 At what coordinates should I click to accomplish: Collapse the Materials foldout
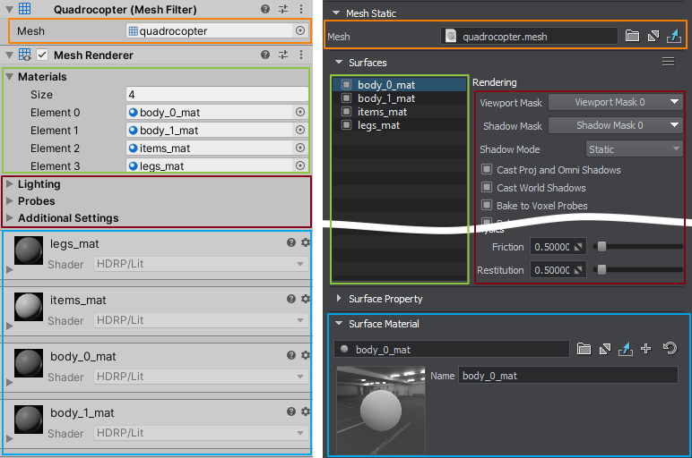tap(10, 77)
